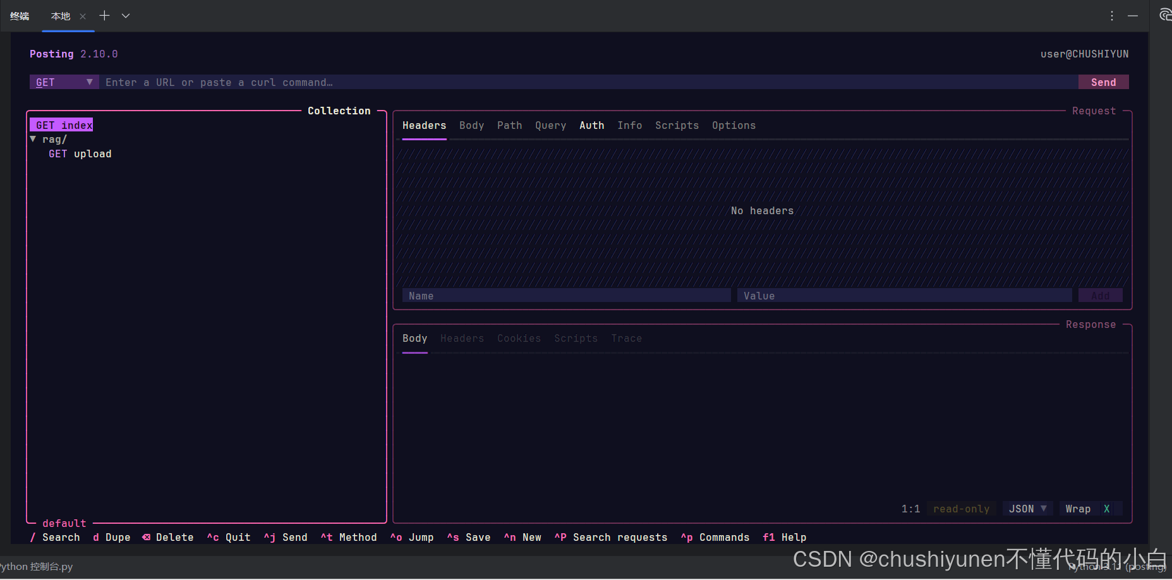Open the response Trace tab

626,339
